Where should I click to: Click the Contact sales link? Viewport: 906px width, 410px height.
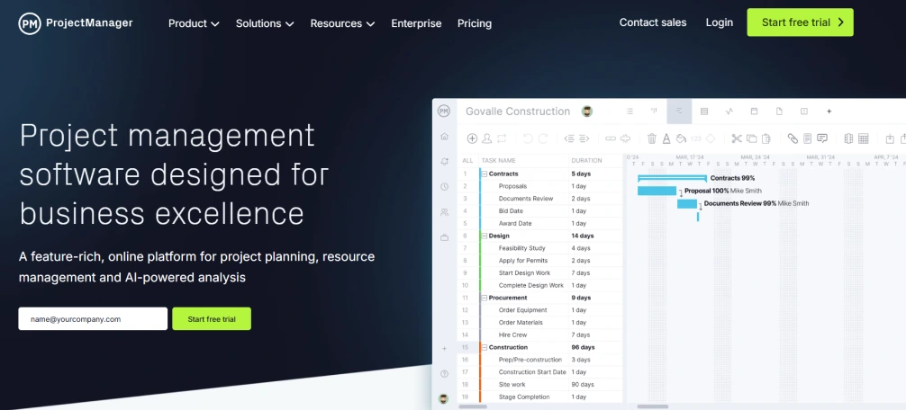click(x=653, y=22)
